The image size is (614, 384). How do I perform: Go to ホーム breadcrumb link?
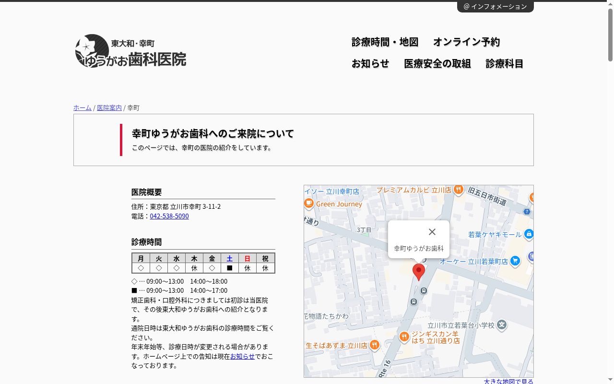[83, 108]
